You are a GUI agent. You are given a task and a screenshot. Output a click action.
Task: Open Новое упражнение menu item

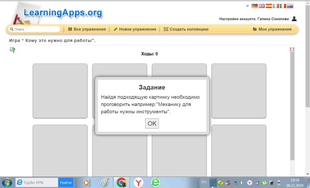pyautogui.click(x=135, y=29)
